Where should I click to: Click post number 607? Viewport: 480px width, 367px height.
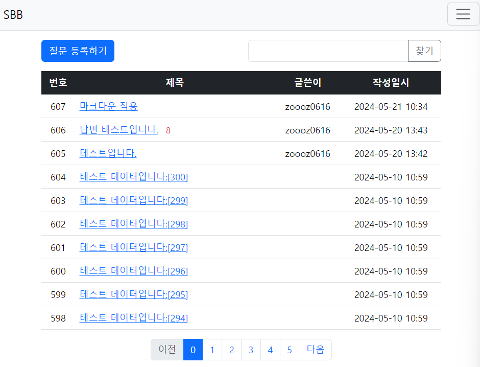coord(58,107)
